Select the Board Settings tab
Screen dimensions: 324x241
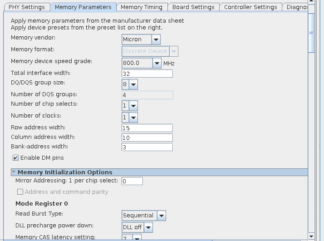coord(193,7)
